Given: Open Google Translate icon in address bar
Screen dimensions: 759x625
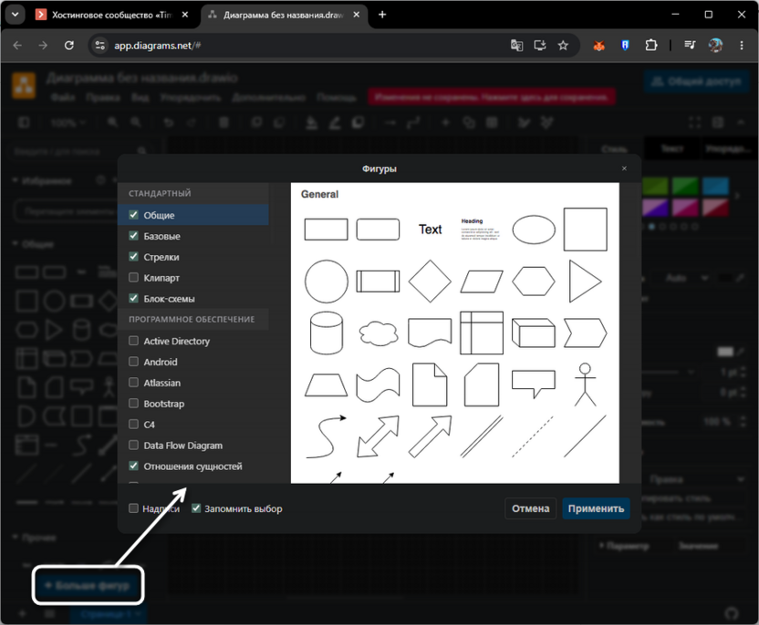Looking at the screenshot, I should pos(516,46).
